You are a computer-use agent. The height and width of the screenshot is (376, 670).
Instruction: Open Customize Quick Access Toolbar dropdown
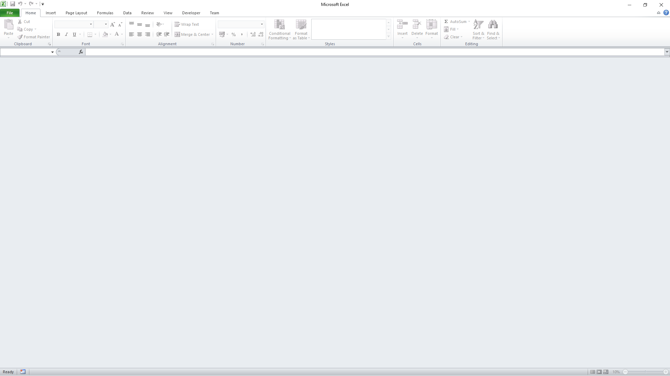coord(43,4)
